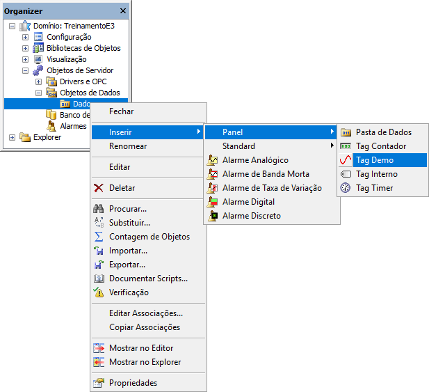The width and height of the screenshot is (429, 392).
Task: Click the red X Deletar icon
Action: click(x=99, y=188)
